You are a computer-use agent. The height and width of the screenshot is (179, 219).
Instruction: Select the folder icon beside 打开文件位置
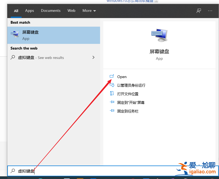112,94
